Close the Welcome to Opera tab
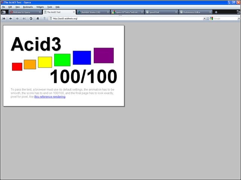This screenshot has height=180, width=241. 40,12
